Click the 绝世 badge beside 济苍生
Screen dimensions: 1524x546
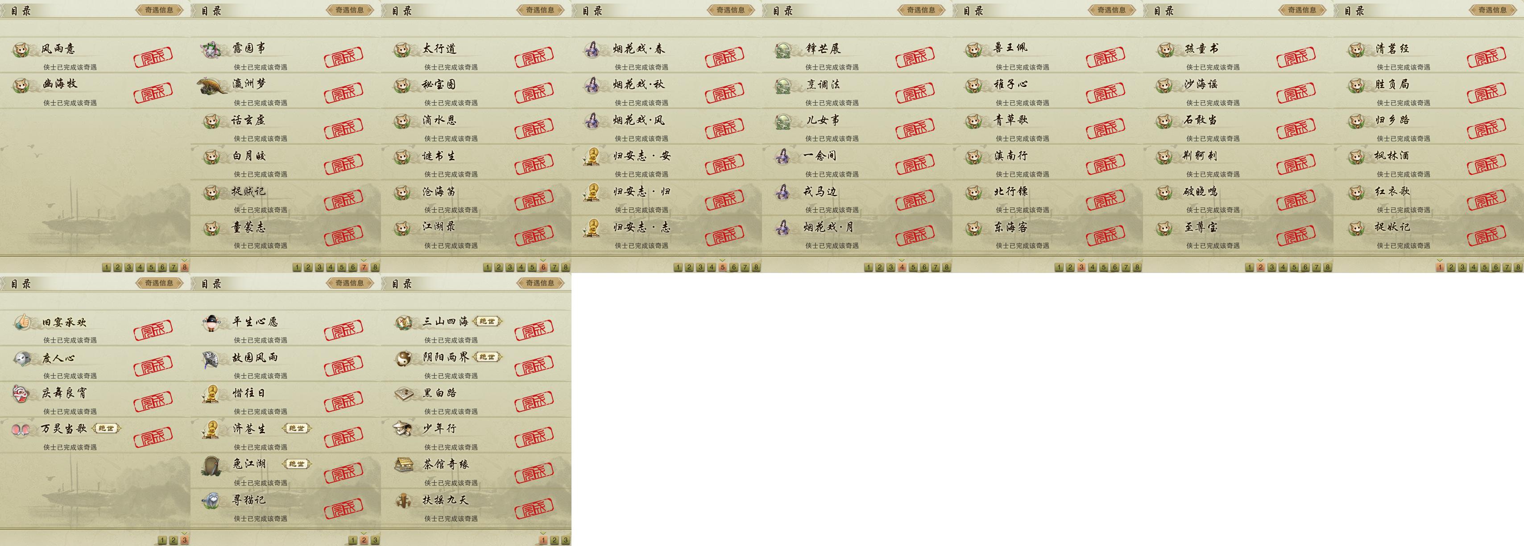click(296, 429)
